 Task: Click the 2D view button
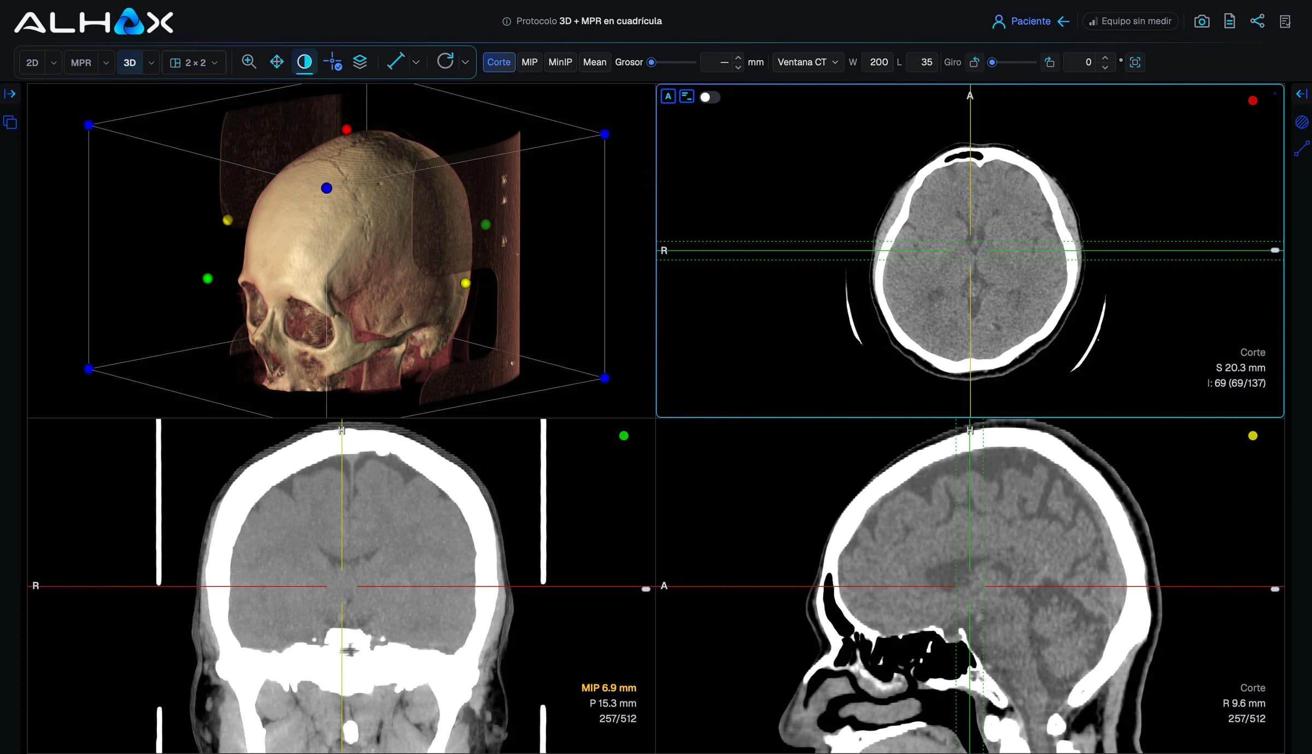pyautogui.click(x=33, y=63)
